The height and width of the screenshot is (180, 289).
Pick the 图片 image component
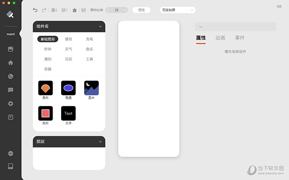(x=92, y=88)
